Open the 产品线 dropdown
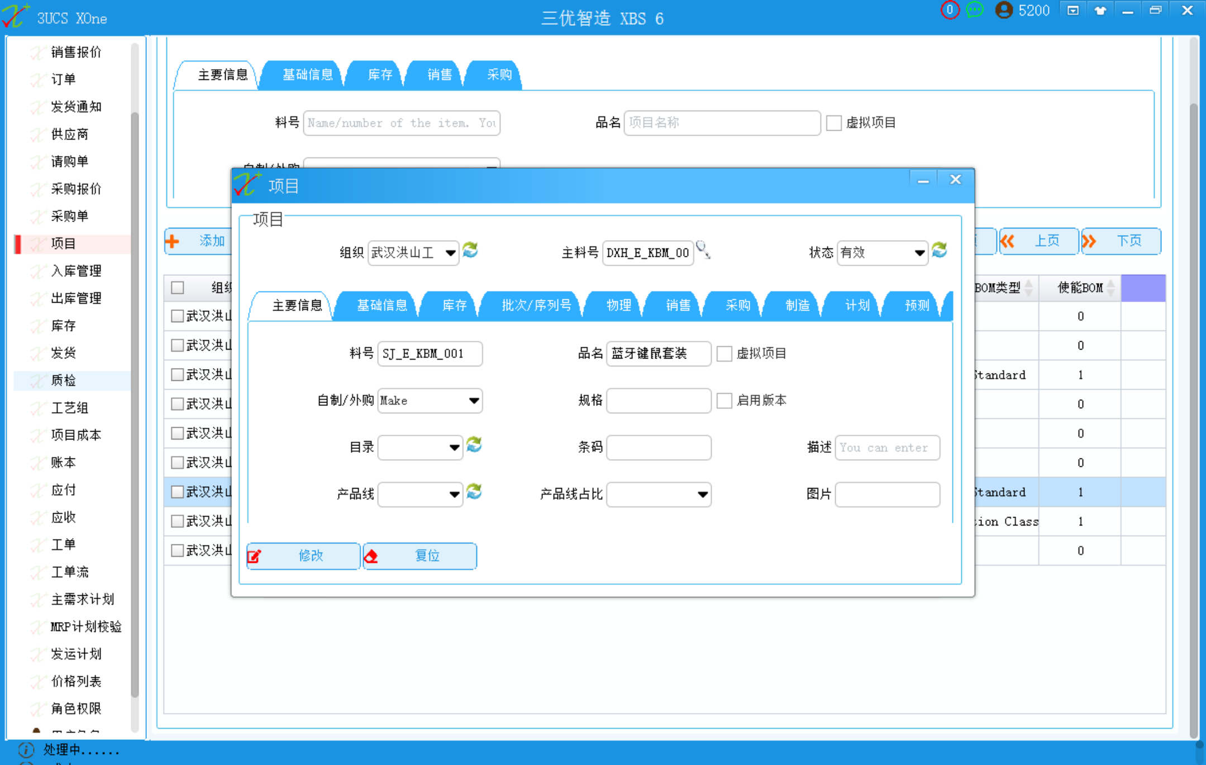1206x765 pixels. (420, 494)
